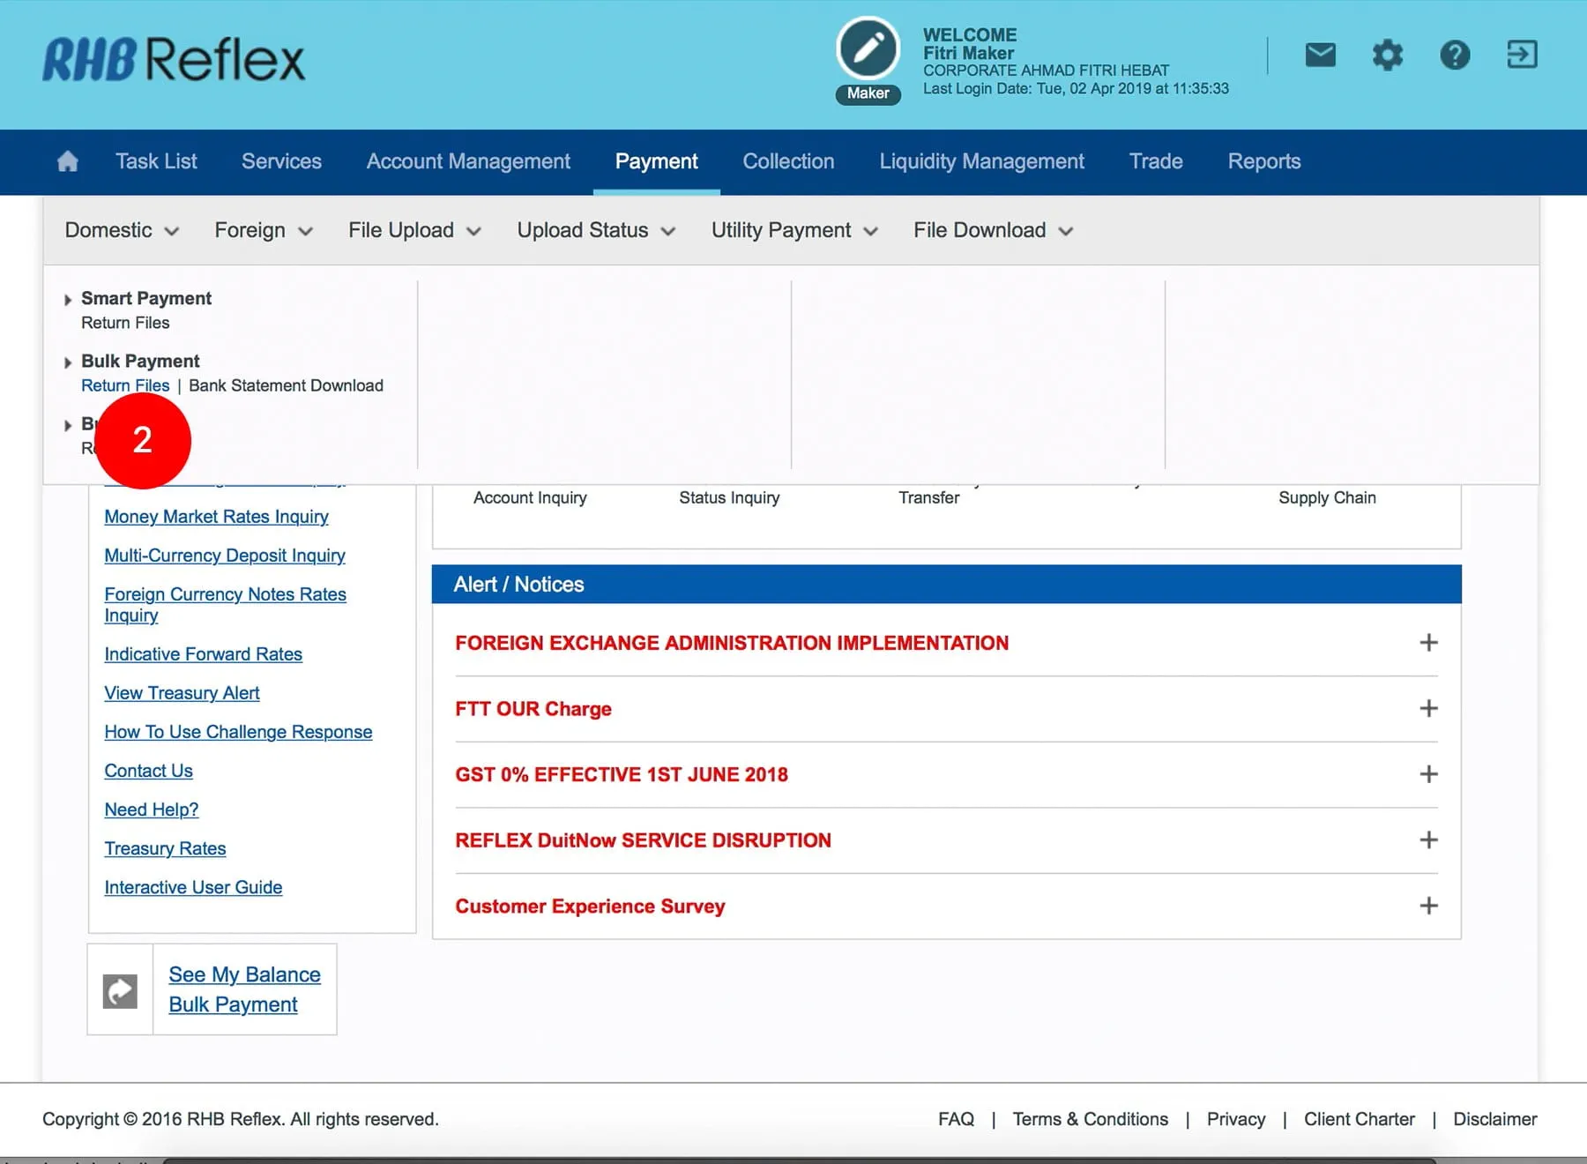The image size is (1587, 1164).
Task: Expand the FTT OUR Charge notice
Action: point(1428,709)
